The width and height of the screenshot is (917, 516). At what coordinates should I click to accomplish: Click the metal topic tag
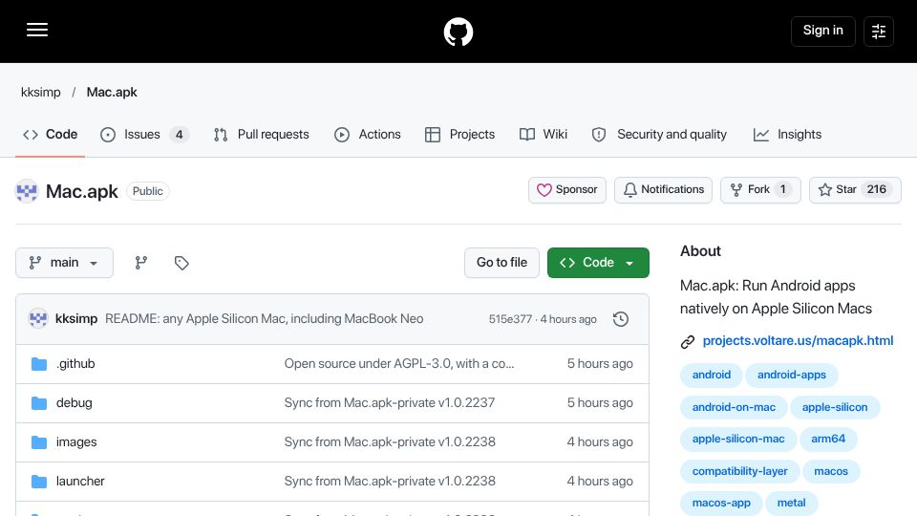tap(791, 504)
